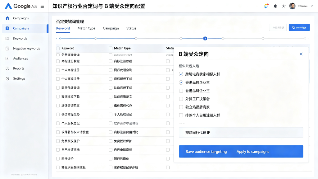The width and height of the screenshot is (318, 179).
Task: Open the colorful notification icon with red badge
Action: pos(266,6)
